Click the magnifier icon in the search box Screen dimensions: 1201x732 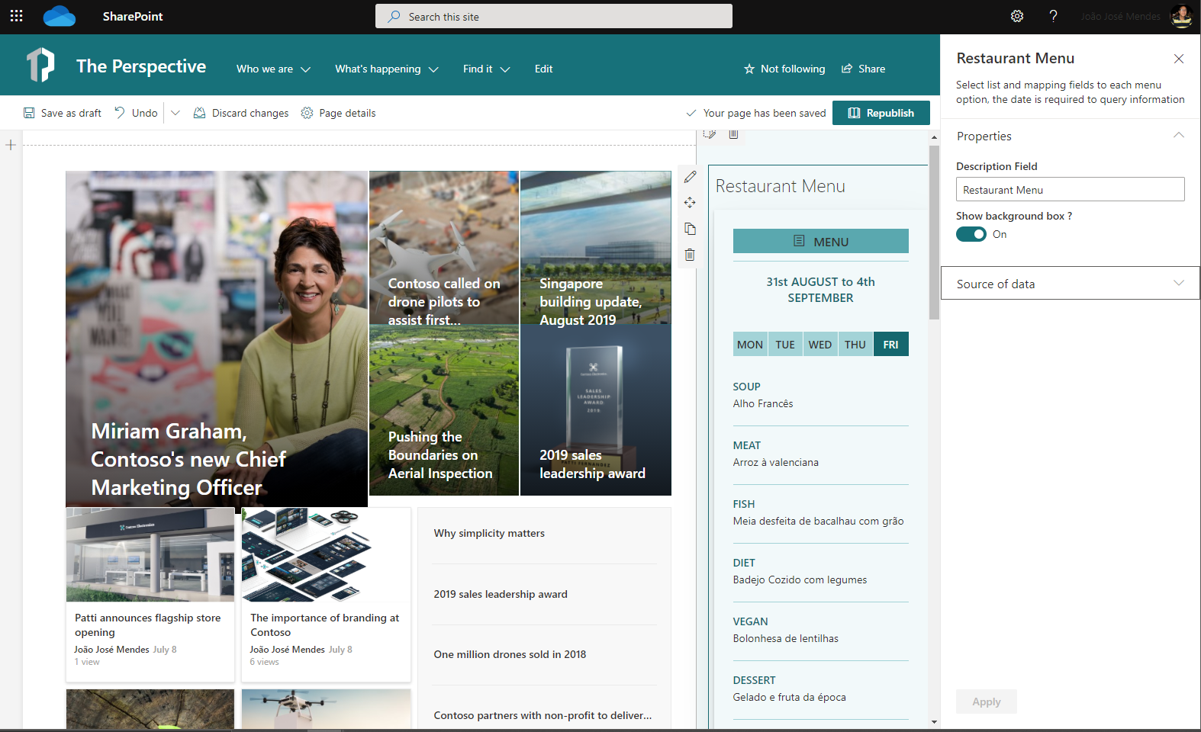tap(394, 16)
